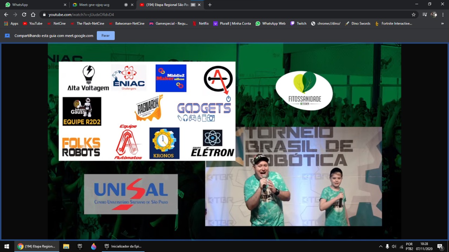Bookmark this page with the star
The width and height of the screenshot is (449, 252).
point(414,15)
